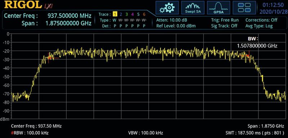Click Avg Type: Log setting
Viewport: 288px width, 138px height.
click(259, 26)
